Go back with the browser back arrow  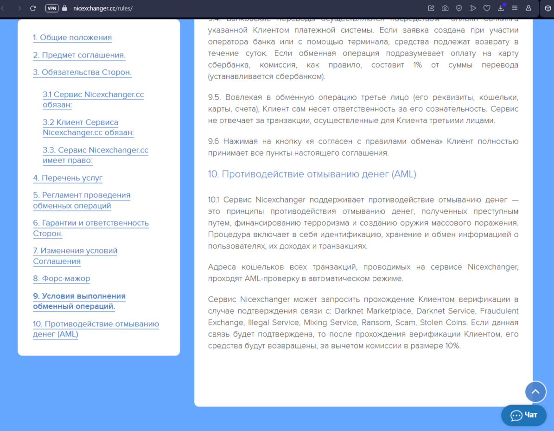tap(3, 8)
